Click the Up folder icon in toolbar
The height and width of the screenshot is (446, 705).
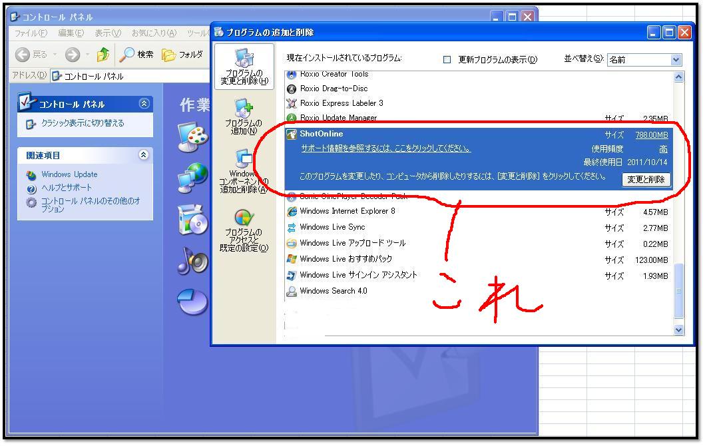point(103,55)
